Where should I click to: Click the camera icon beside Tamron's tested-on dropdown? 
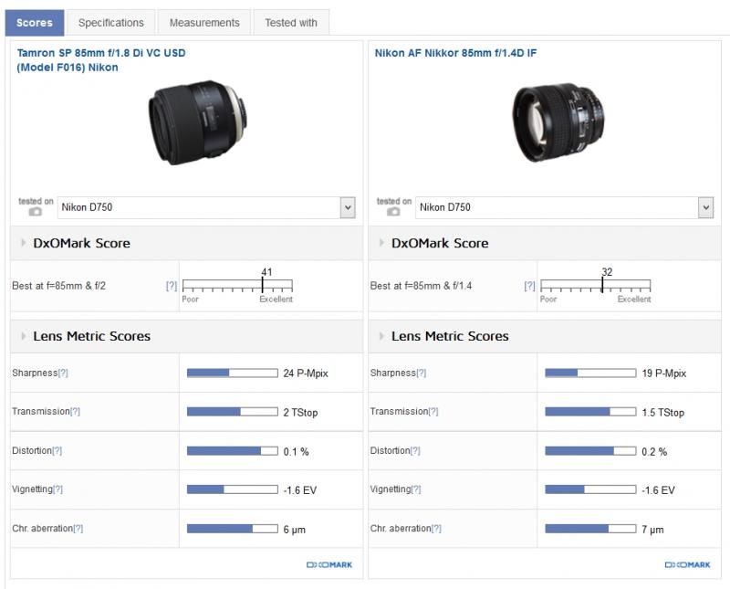pyautogui.click(x=35, y=212)
